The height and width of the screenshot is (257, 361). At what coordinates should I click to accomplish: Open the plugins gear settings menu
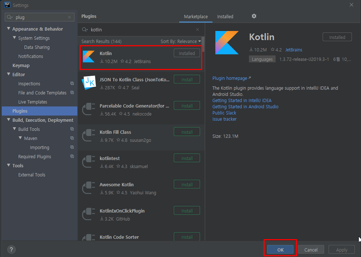(254, 16)
